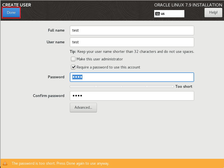Viewport: 224px width, 168px height.
Task: Click the user name Tip text
Action: 132,52
